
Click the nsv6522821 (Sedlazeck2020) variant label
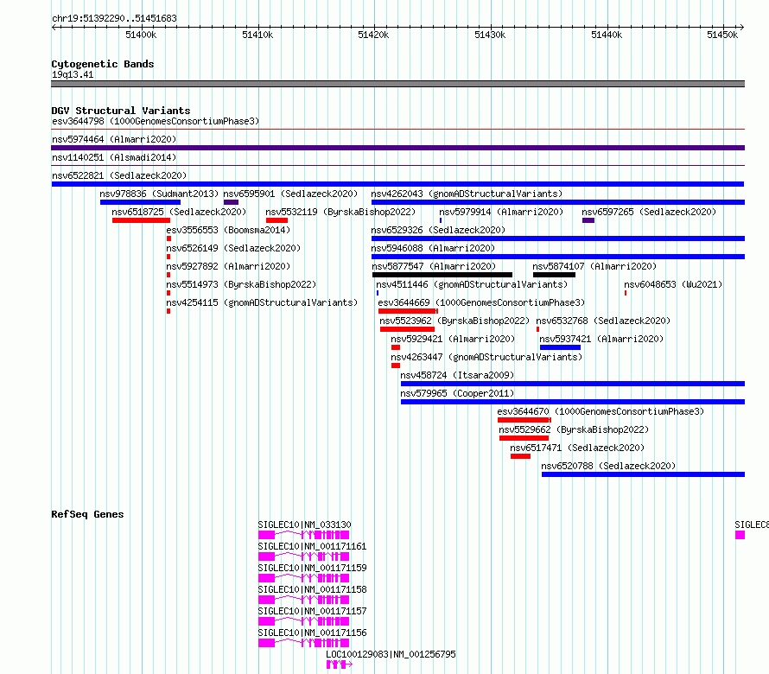coord(119,175)
